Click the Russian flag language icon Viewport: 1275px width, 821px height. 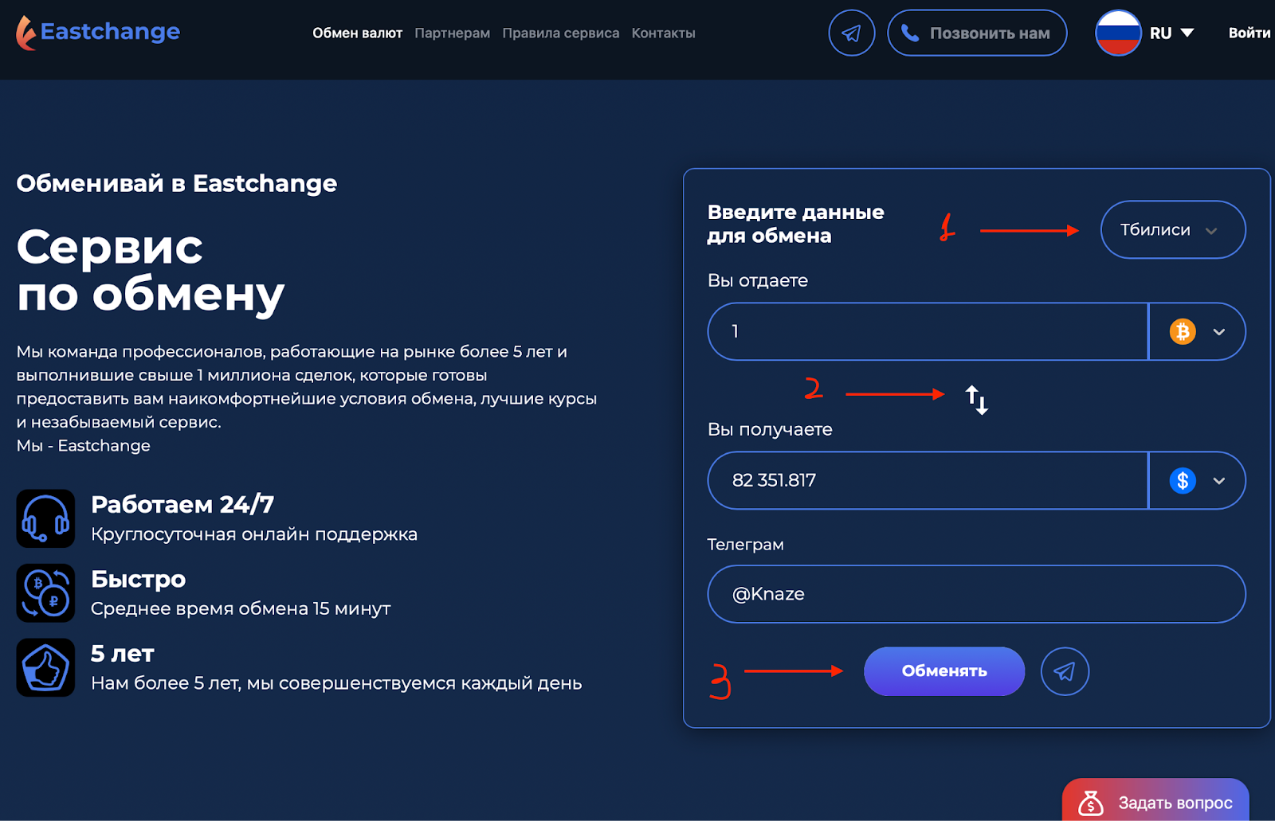[1118, 33]
